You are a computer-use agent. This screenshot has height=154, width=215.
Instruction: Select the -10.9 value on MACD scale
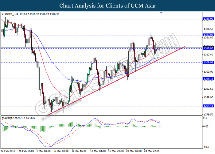pos(206,147)
